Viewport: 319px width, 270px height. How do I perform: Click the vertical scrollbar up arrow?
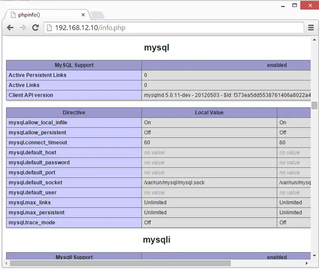(314, 40)
